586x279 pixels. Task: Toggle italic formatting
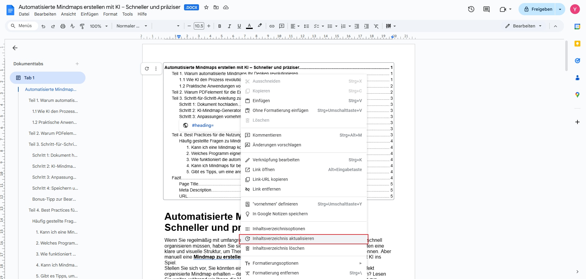[x=230, y=26]
